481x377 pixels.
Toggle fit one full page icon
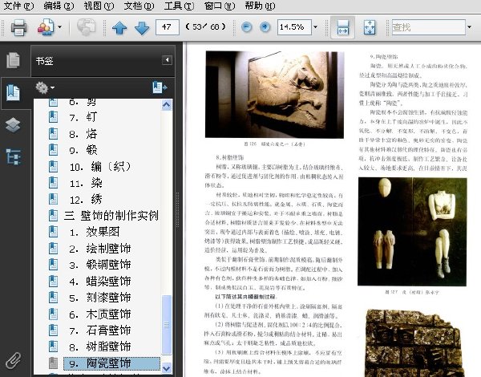pos(370,27)
